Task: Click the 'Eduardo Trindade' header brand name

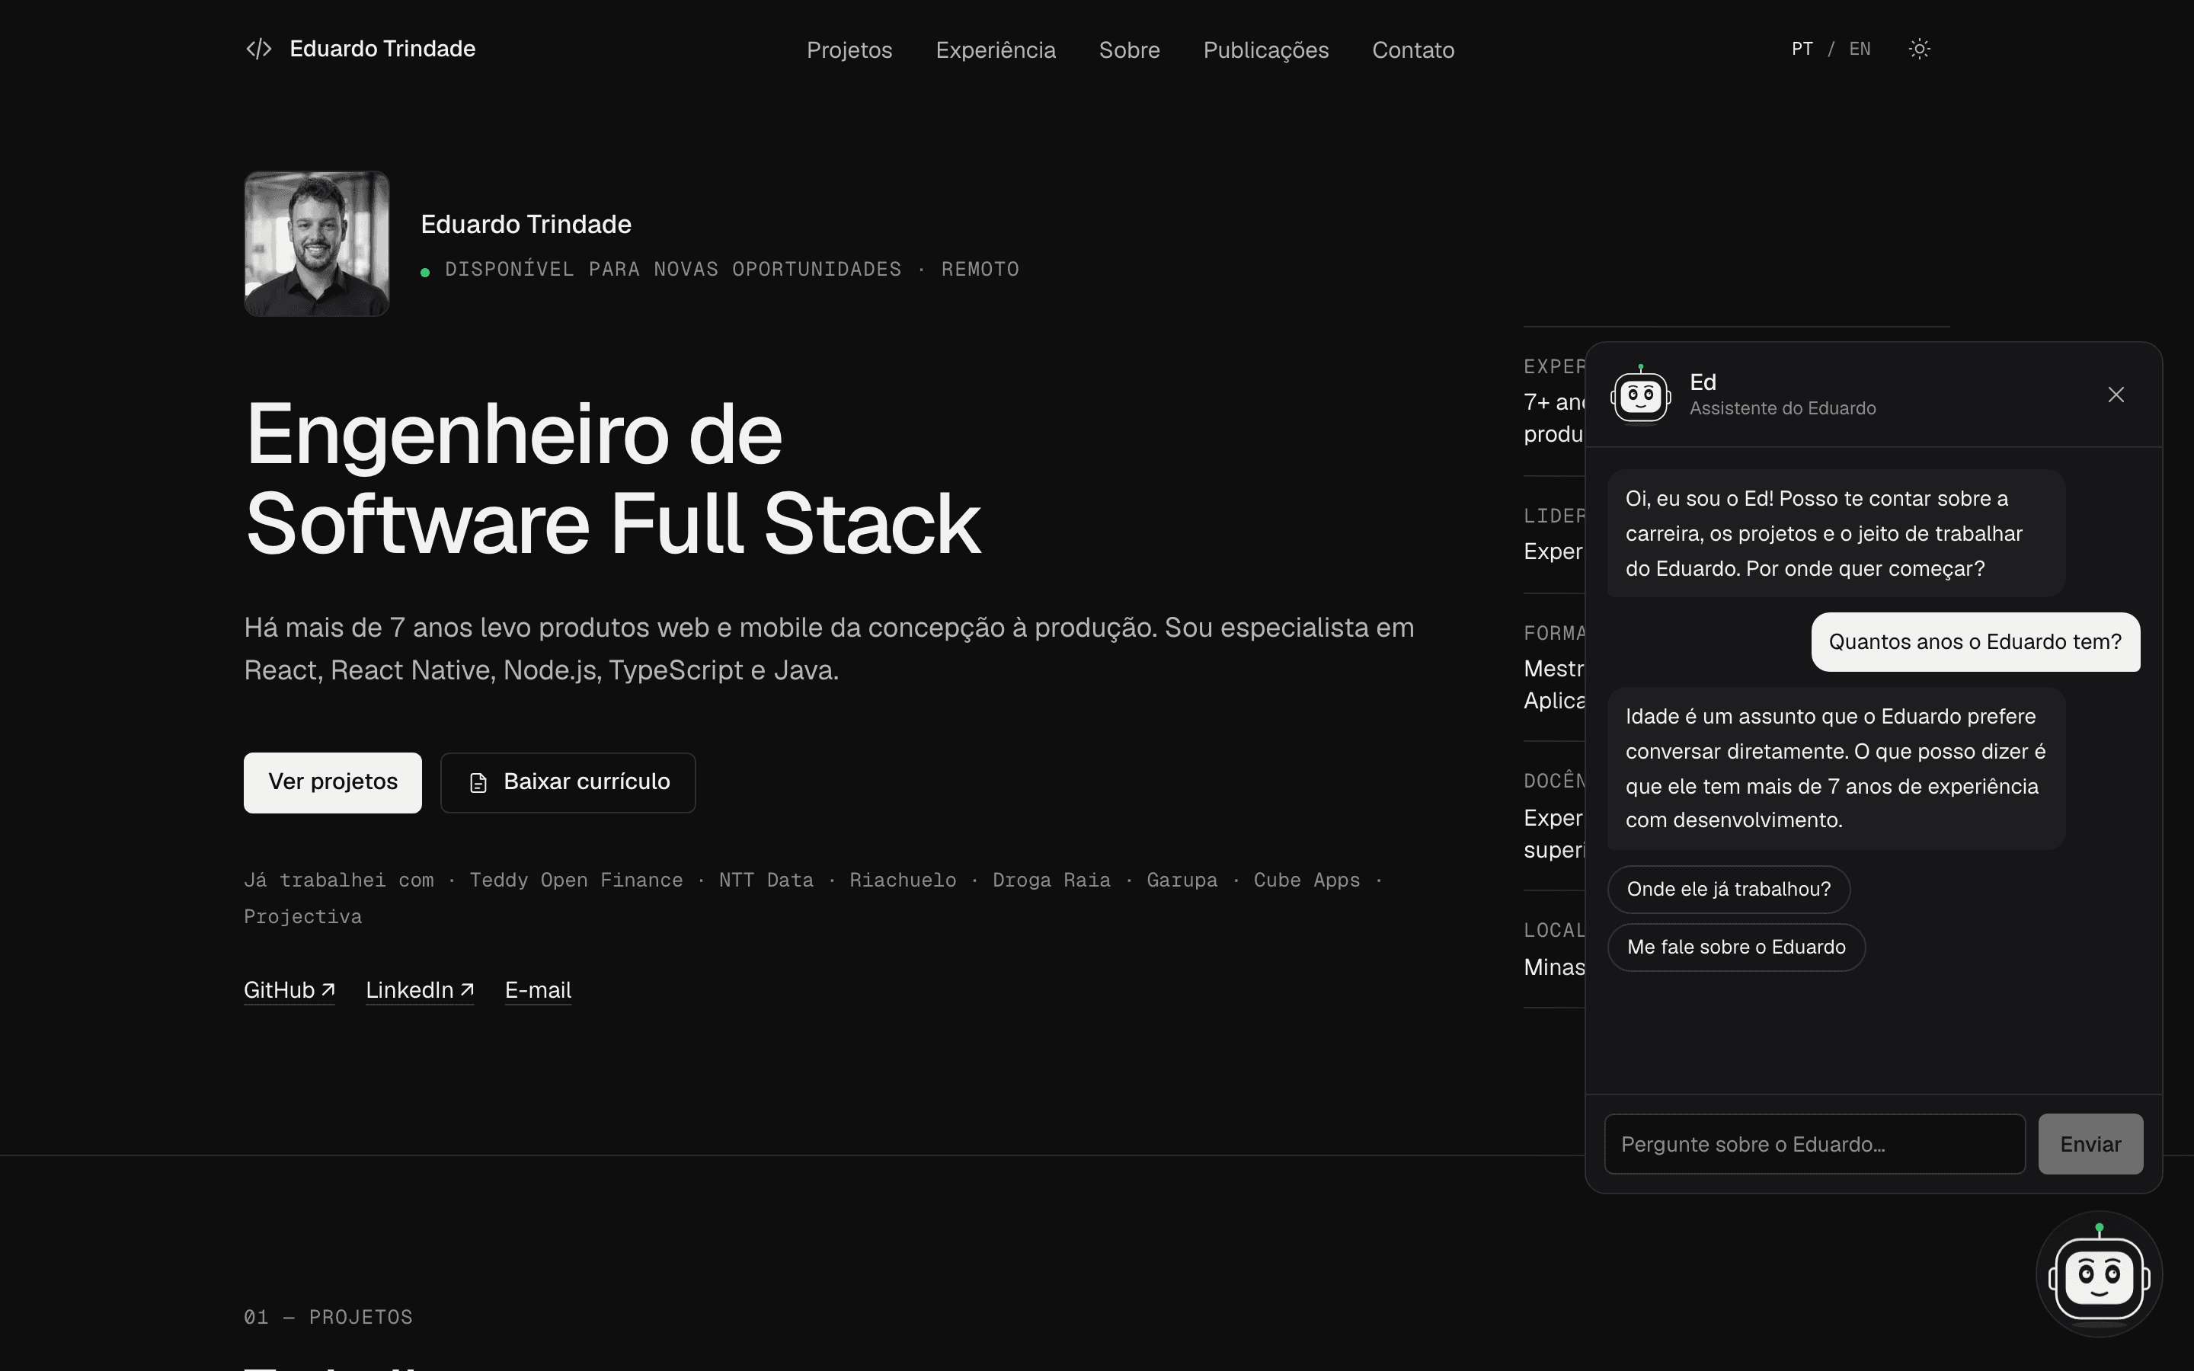Action: tap(382, 49)
